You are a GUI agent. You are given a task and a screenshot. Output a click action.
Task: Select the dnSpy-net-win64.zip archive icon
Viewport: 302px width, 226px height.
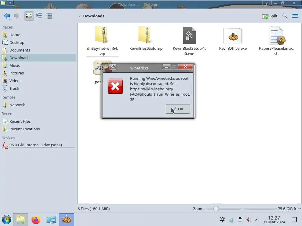click(x=102, y=35)
